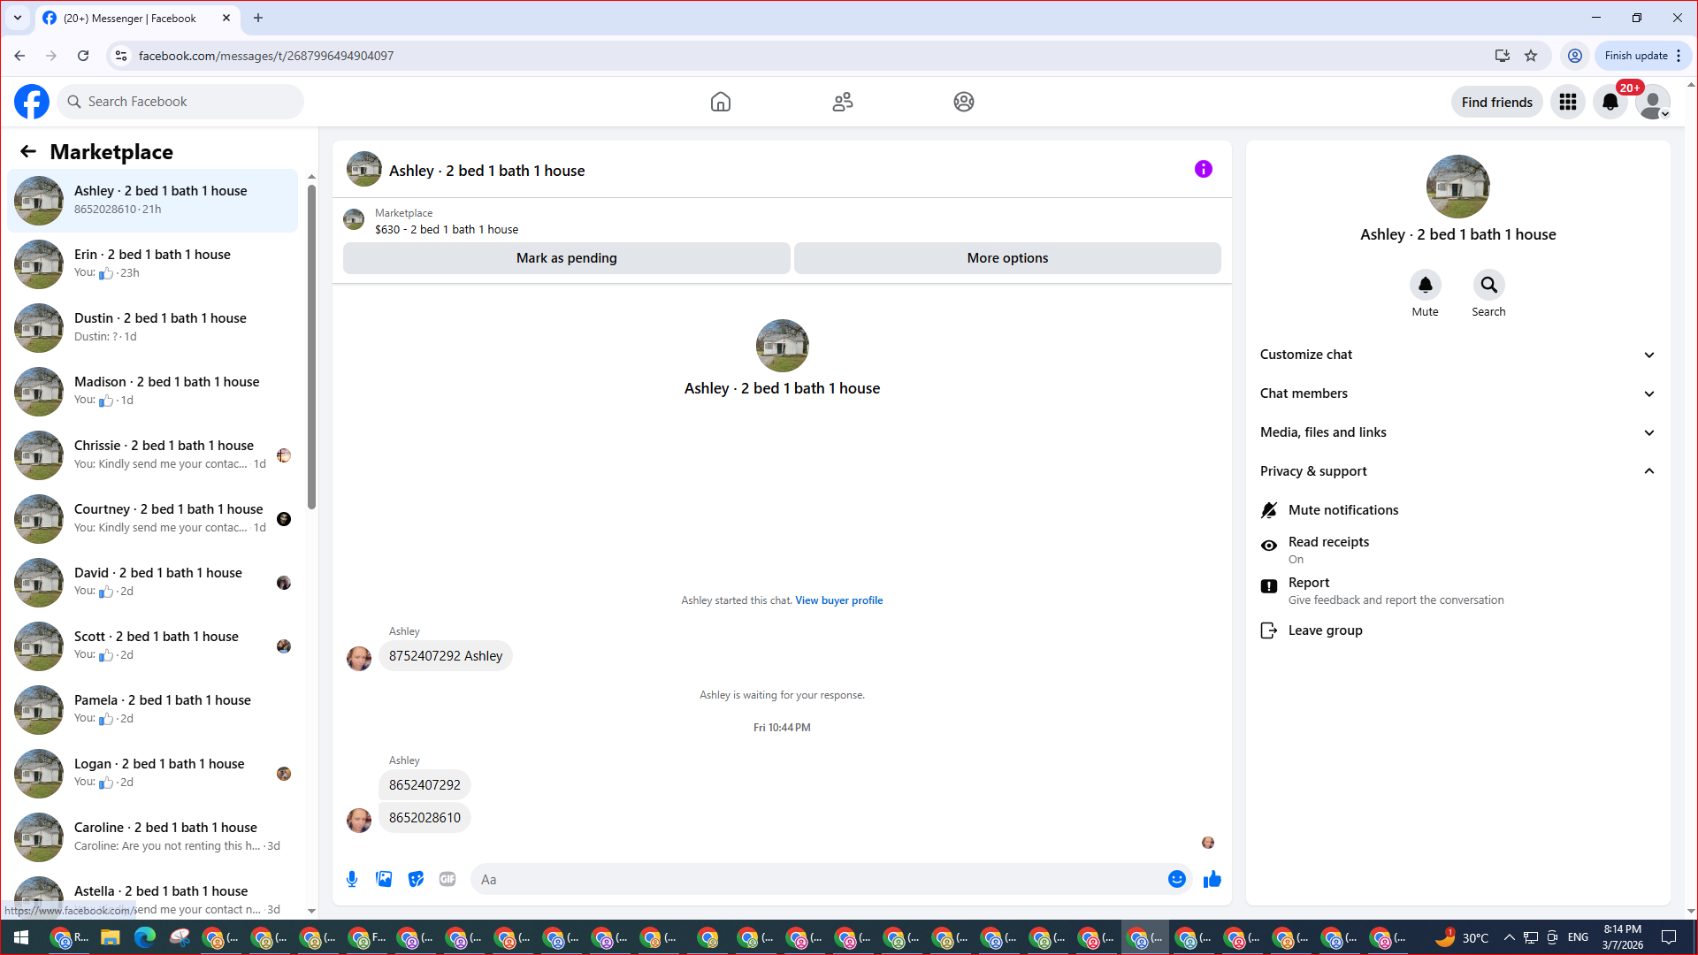Image resolution: width=1698 pixels, height=955 pixels.
Task: Open Erin's 2 bed 1 bath conversation
Action: (153, 264)
